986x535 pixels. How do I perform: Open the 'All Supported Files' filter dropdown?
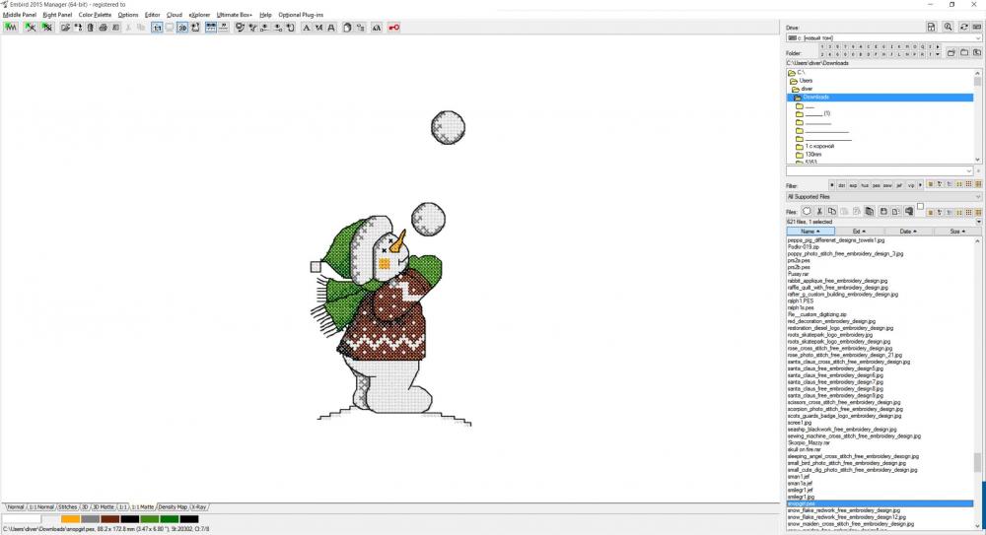(x=882, y=197)
